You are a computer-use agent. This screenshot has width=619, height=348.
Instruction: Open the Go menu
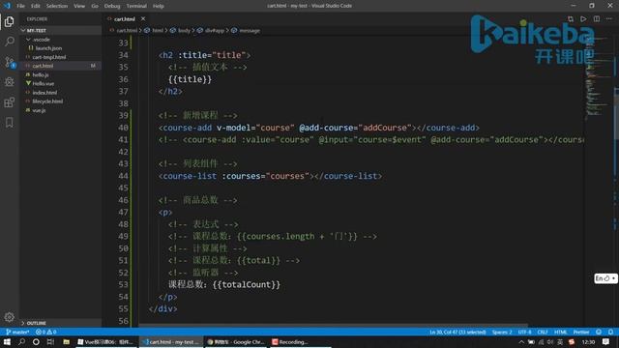[x=95, y=6]
